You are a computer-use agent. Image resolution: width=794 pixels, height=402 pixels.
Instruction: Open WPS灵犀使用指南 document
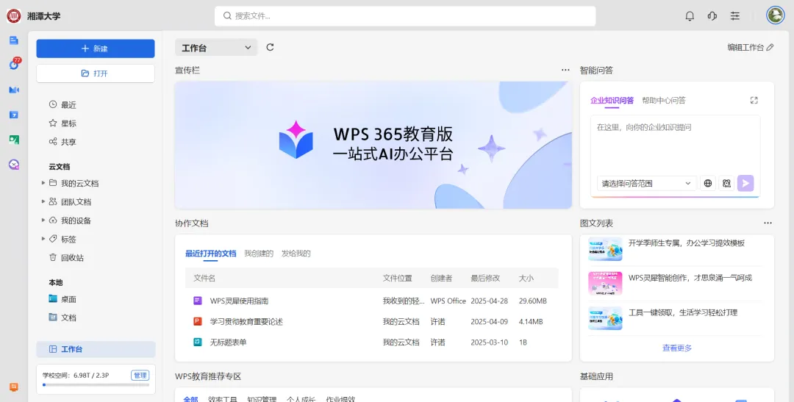pos(239,301)
